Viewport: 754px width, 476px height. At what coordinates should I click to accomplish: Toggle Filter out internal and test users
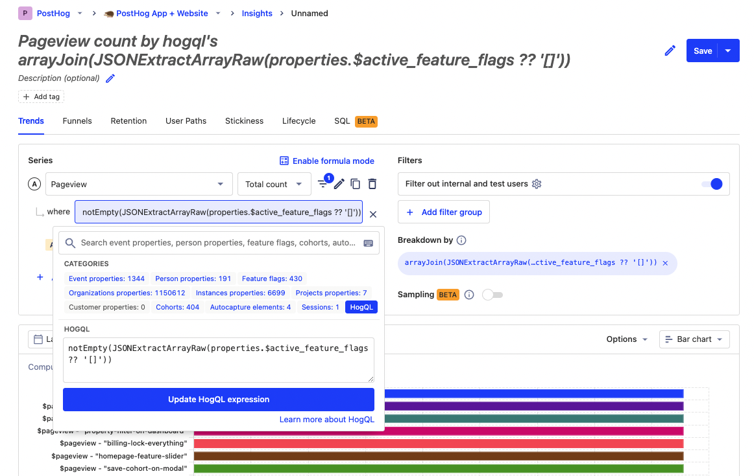click(x=712, y=184)
